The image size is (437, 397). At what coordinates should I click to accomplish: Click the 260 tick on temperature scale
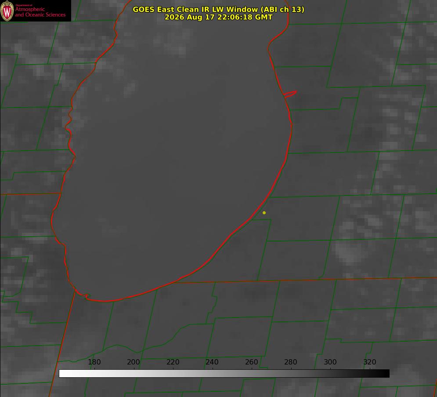pos(251,362)
